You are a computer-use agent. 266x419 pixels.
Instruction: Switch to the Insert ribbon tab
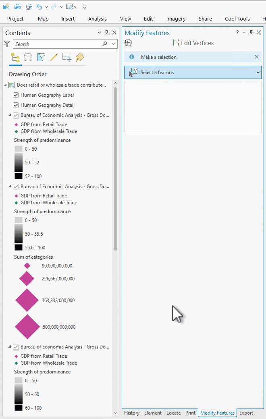pos(68,19)
